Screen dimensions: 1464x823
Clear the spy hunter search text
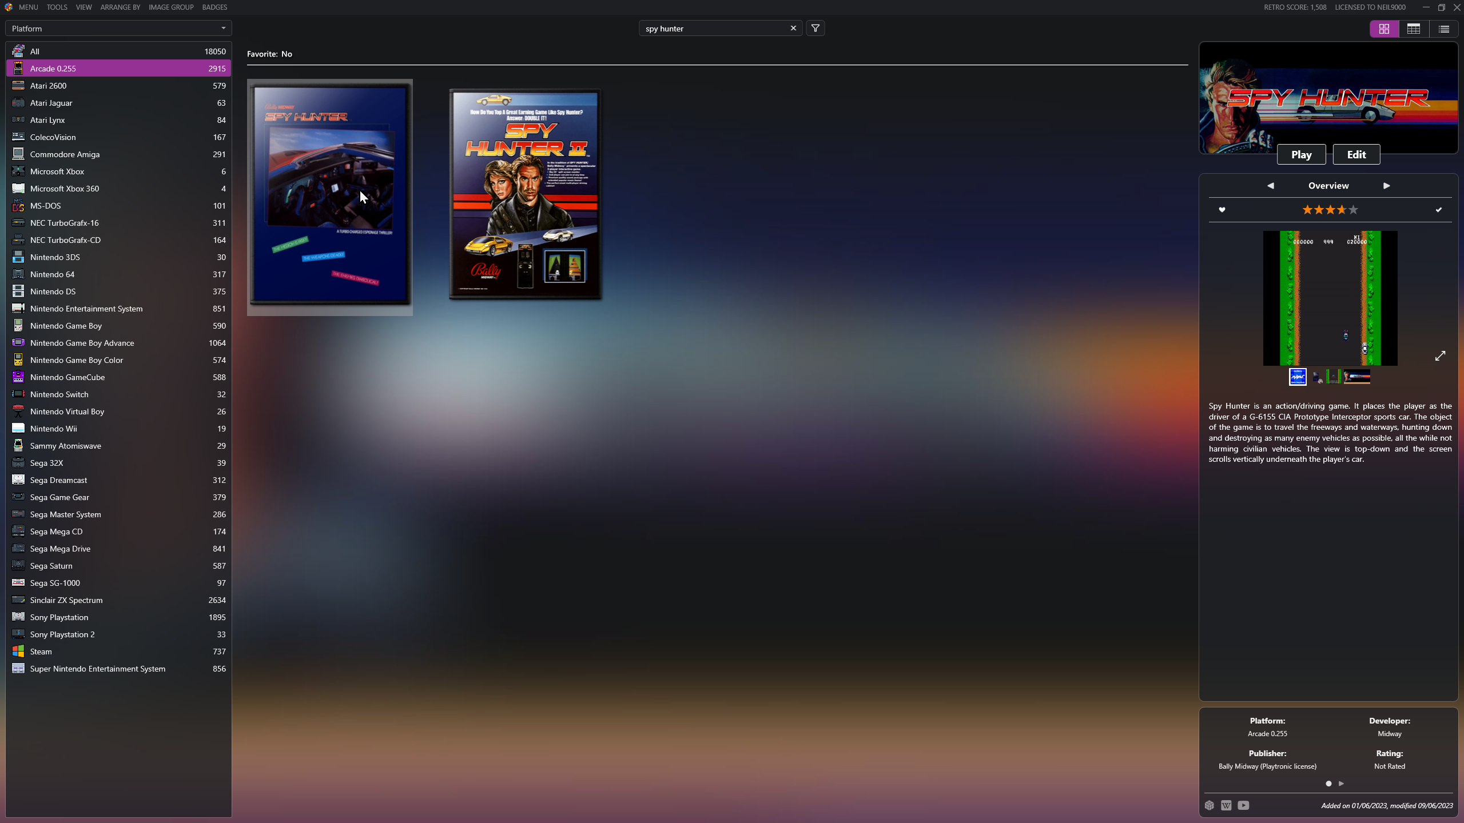click(x=793, y=28)
